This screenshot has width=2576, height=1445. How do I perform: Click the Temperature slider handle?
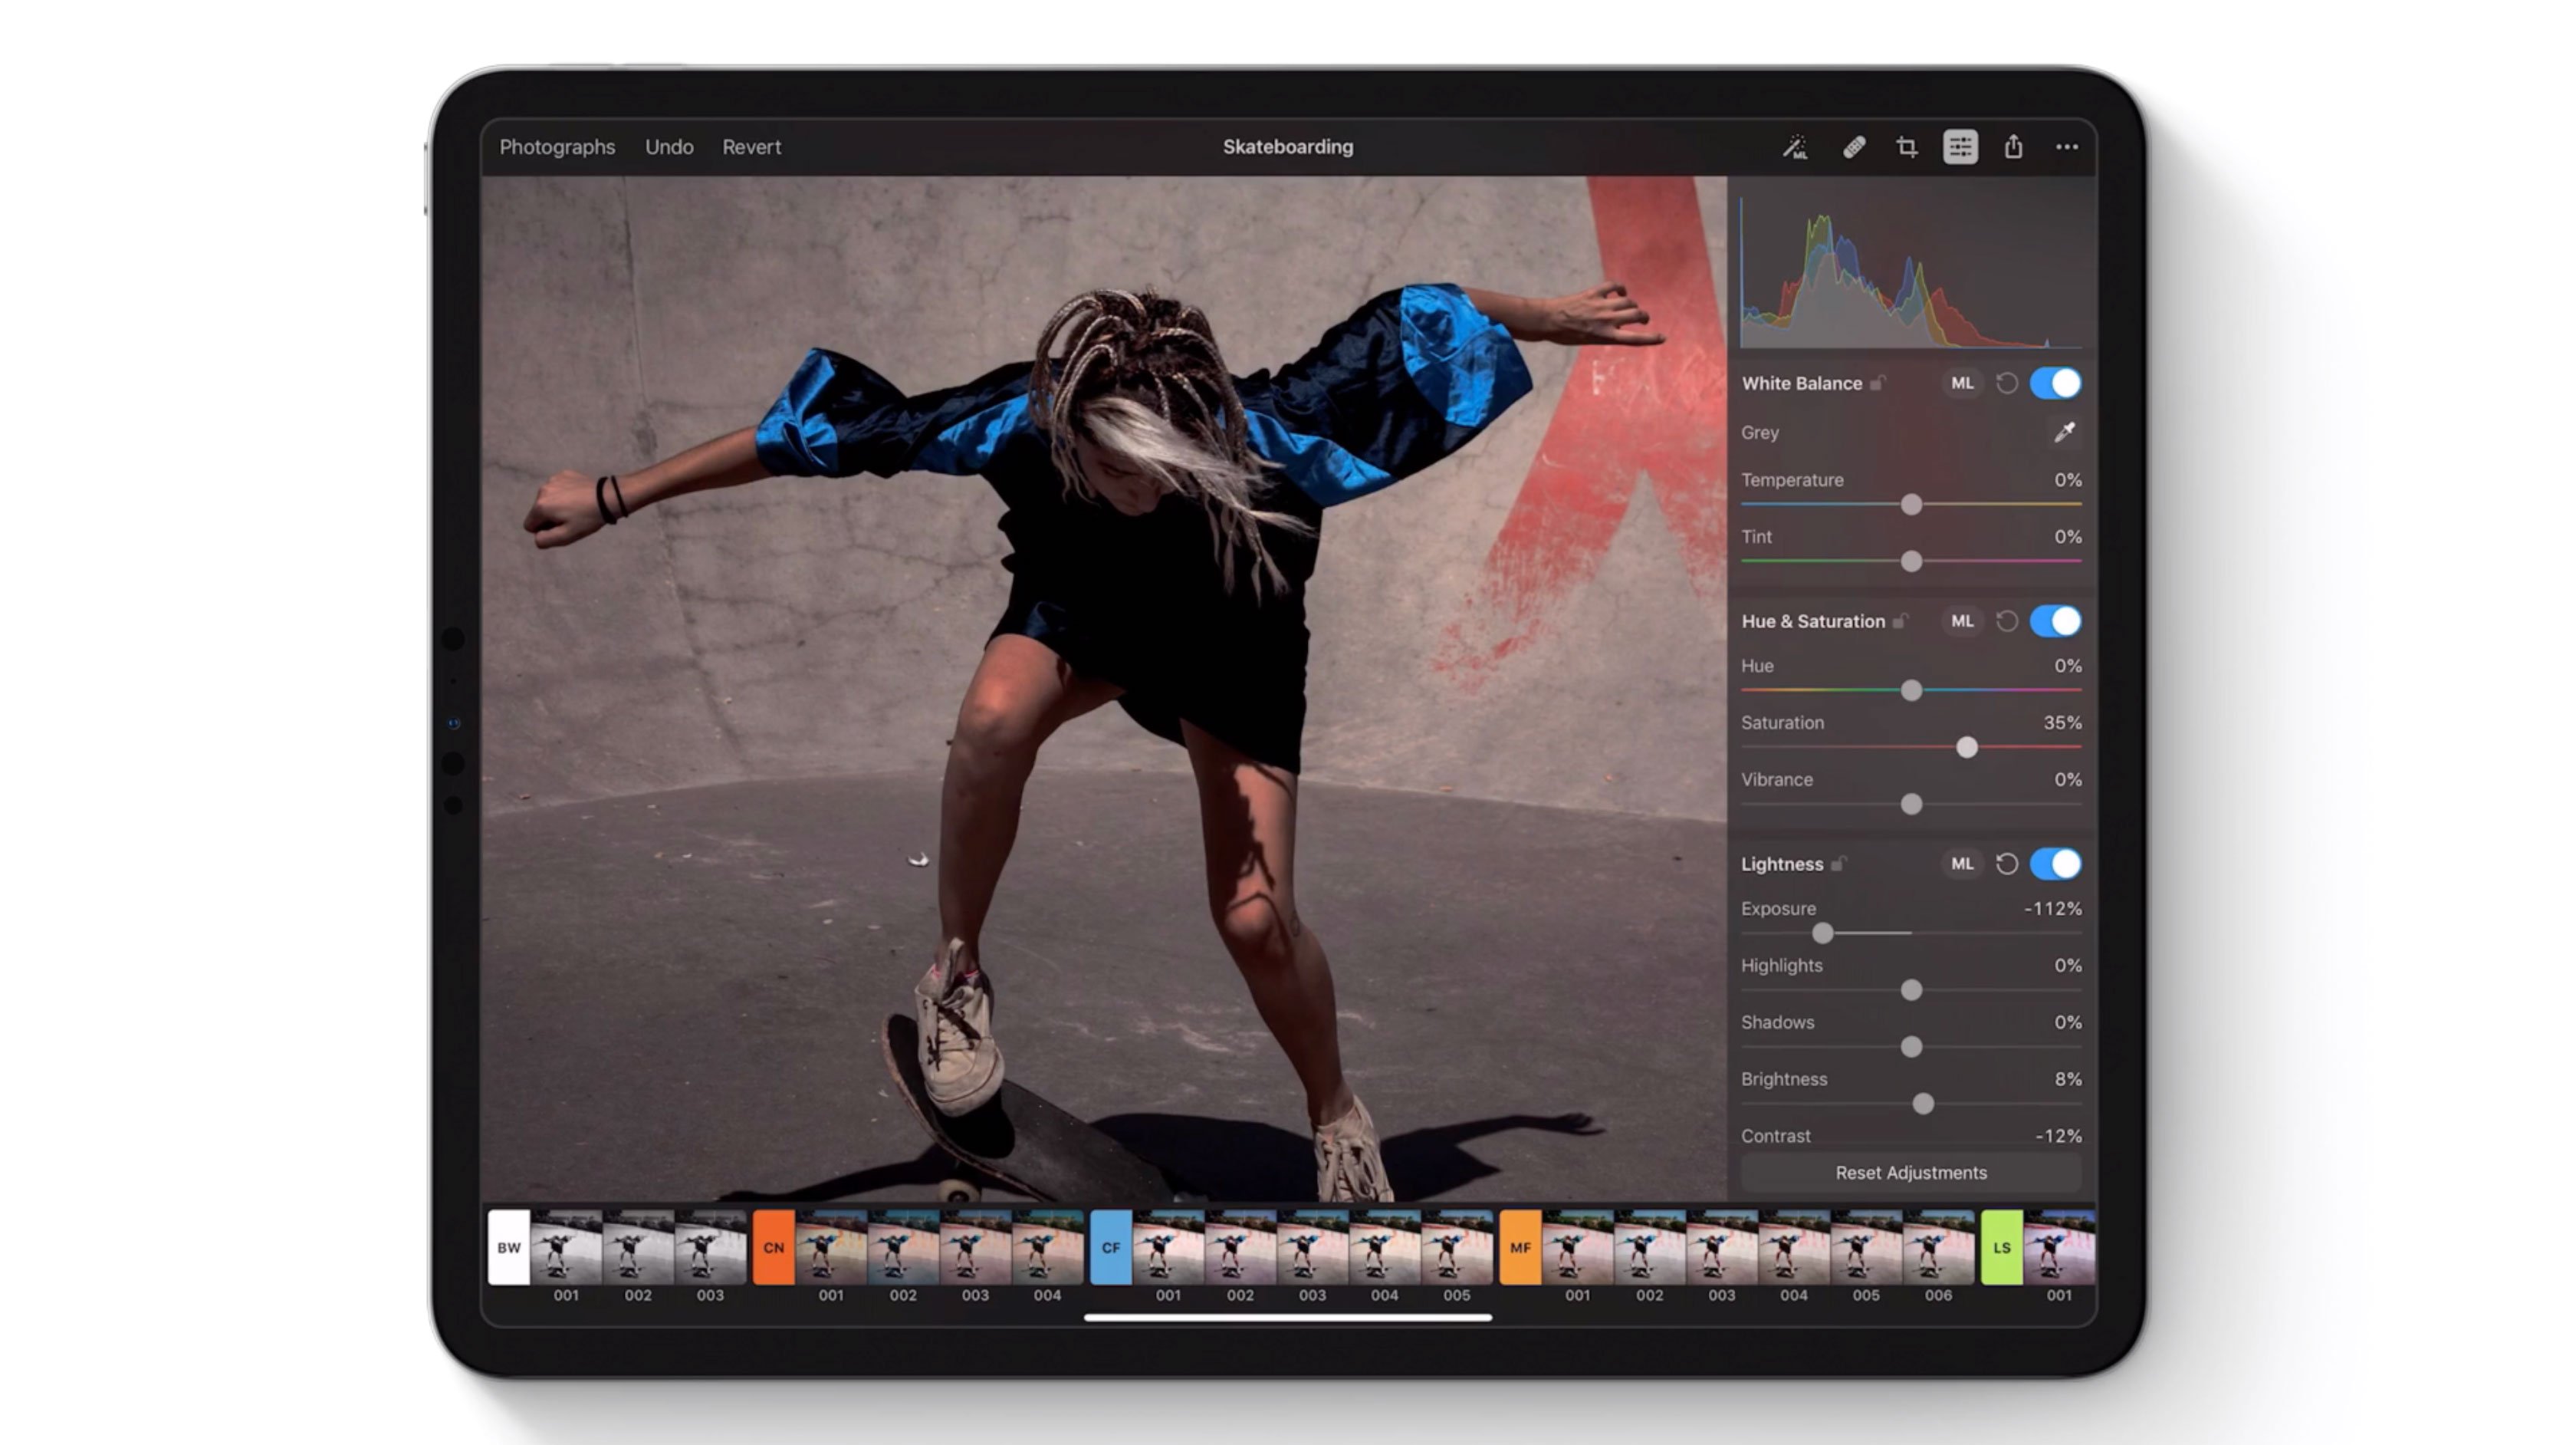click(x=1911, y=505)
